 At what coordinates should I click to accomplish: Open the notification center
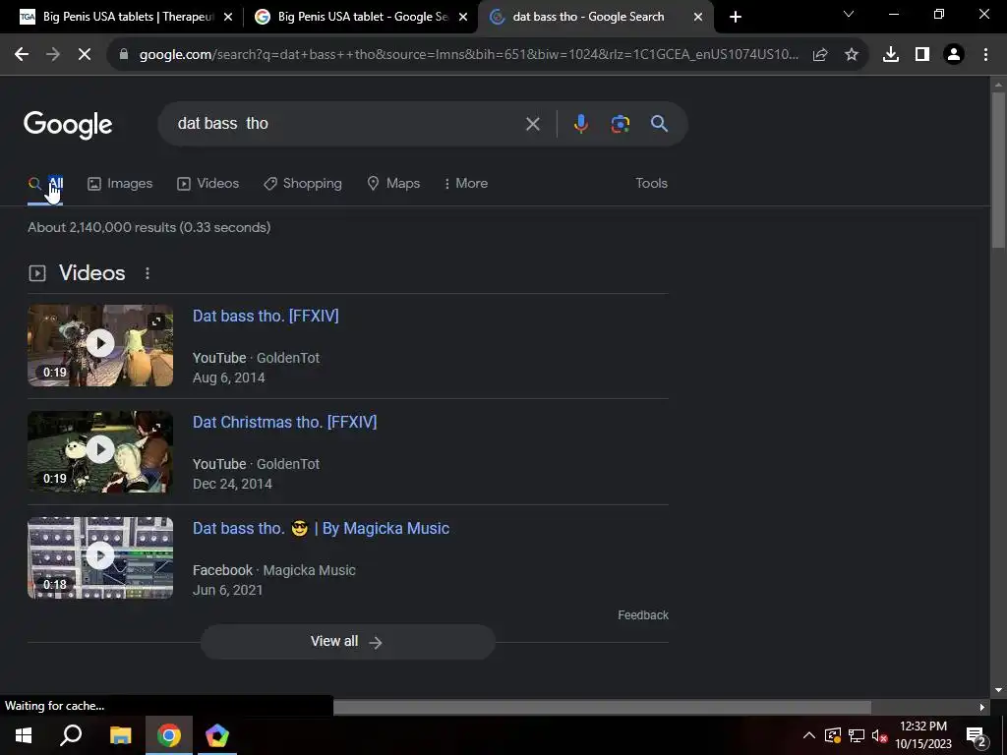(x=977, y=736)
